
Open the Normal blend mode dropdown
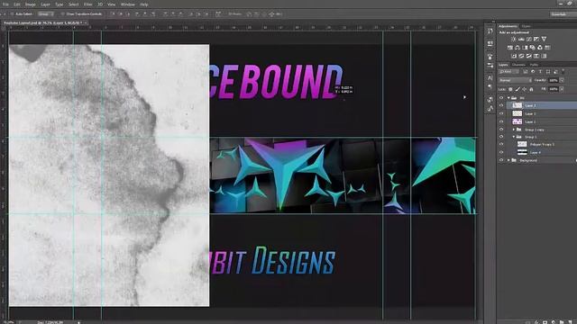[x=515, y=80]
